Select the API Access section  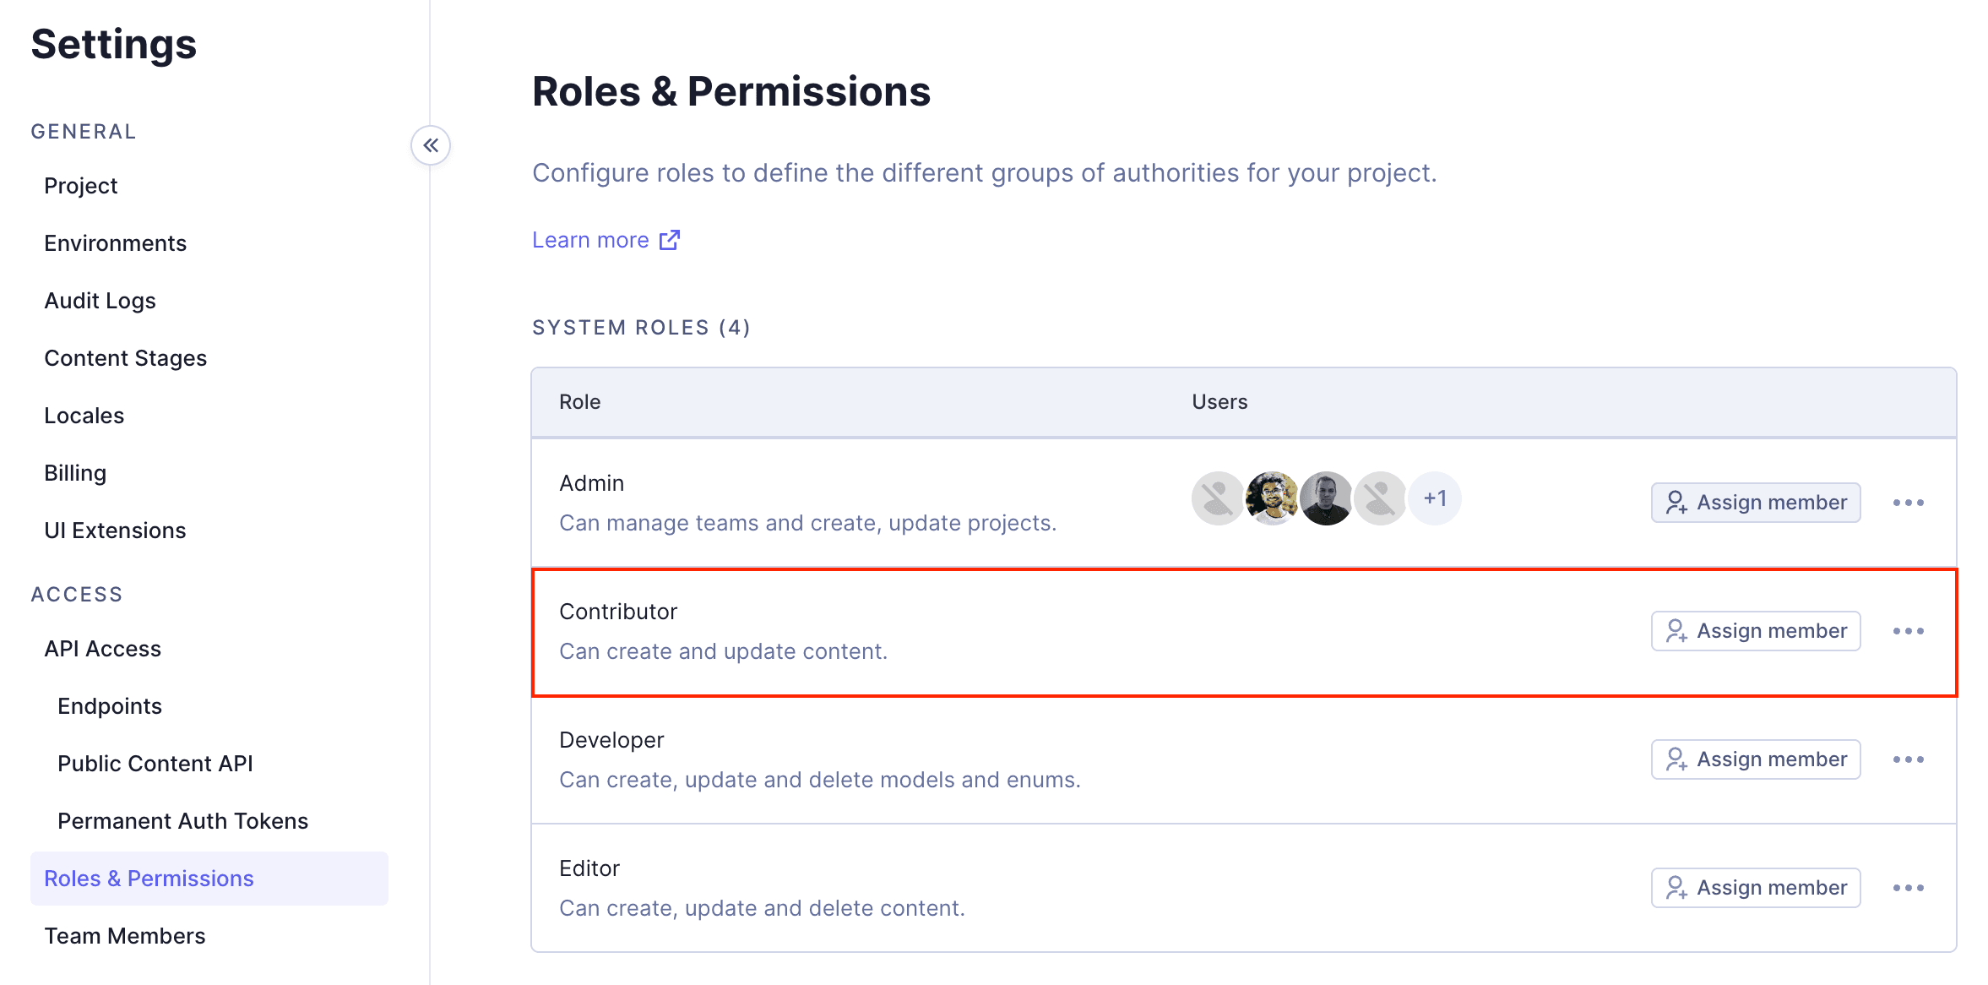(x=102, y=649)
